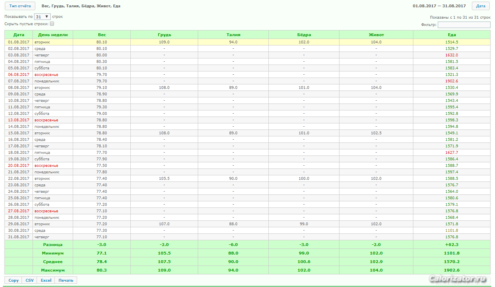
Task: Click the food value 1902.6 on 07.08.2017
Action: pos(452,81)
